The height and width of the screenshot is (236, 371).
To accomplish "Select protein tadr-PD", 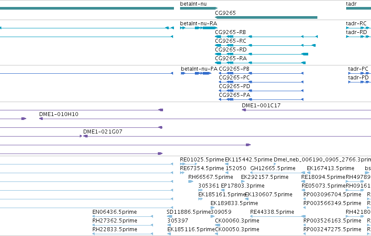I will click(x=360, y=82).
